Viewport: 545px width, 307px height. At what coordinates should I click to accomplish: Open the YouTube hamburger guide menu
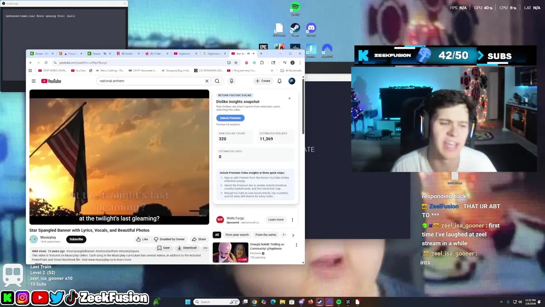(x=34, y=81)
